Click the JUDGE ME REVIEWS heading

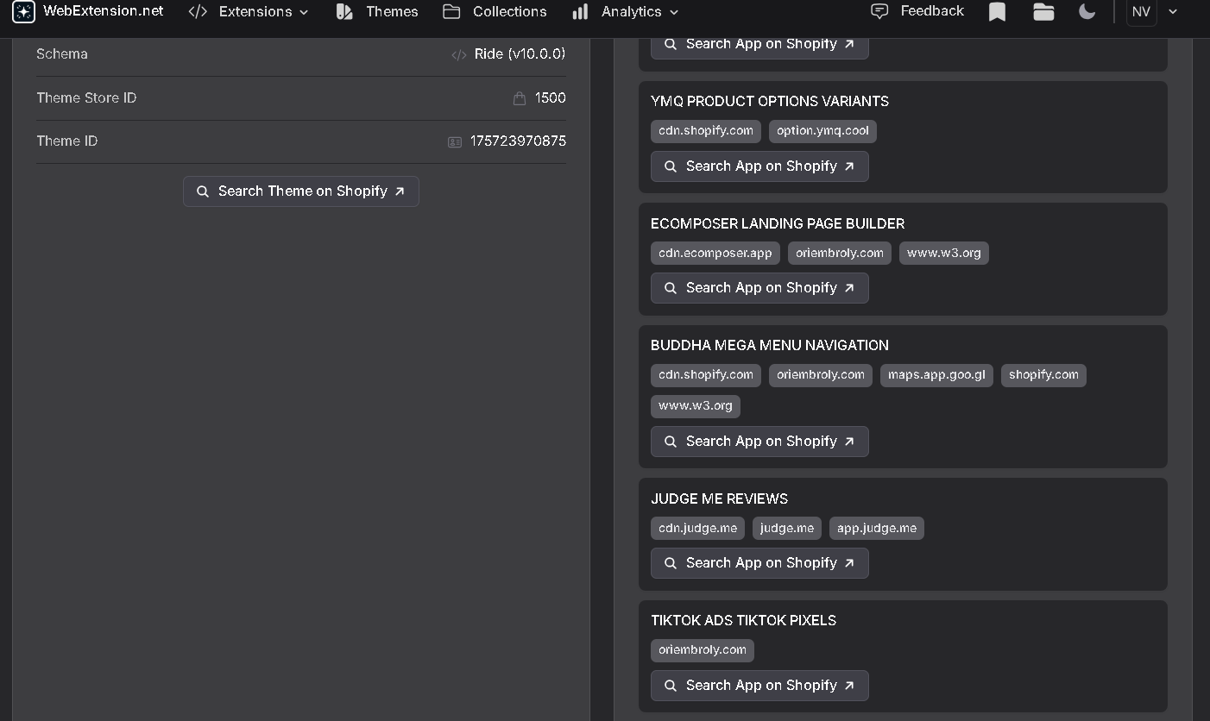(719, 499)
